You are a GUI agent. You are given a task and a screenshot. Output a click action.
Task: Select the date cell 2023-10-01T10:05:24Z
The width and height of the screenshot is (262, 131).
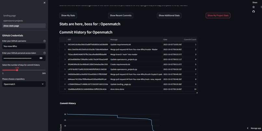click(x=172, y=44)
